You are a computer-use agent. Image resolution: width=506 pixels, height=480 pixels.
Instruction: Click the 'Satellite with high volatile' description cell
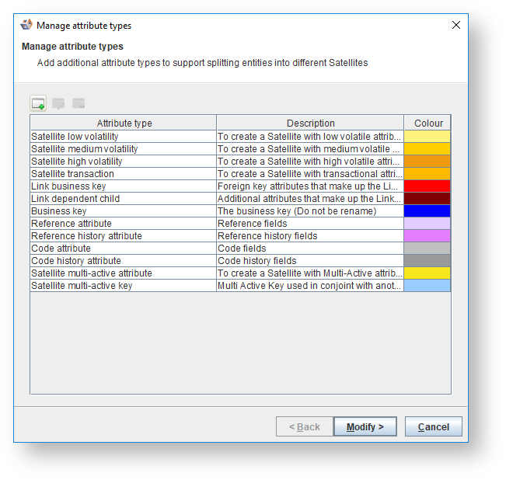tap(310, 162)
